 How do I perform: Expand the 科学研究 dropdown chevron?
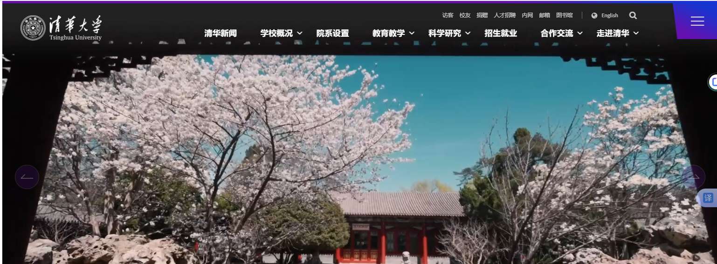468,33
